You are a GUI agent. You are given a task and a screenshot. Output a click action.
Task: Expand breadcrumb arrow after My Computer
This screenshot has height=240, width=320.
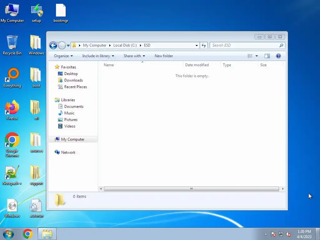point(110,45)
